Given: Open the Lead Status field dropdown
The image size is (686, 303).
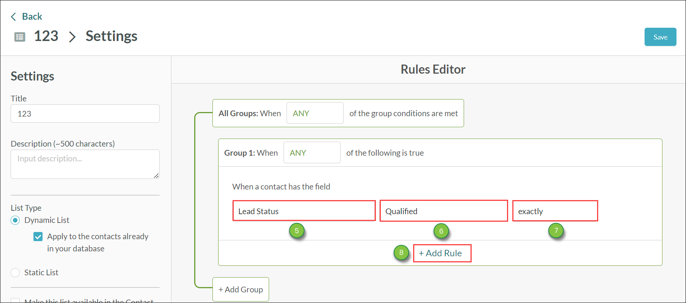Looking at the screenshot, I should coord(304,211).
